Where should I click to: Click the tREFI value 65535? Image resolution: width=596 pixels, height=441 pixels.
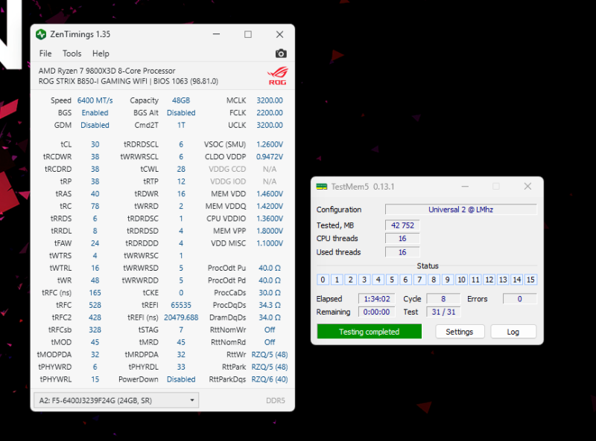pos(181,305)
